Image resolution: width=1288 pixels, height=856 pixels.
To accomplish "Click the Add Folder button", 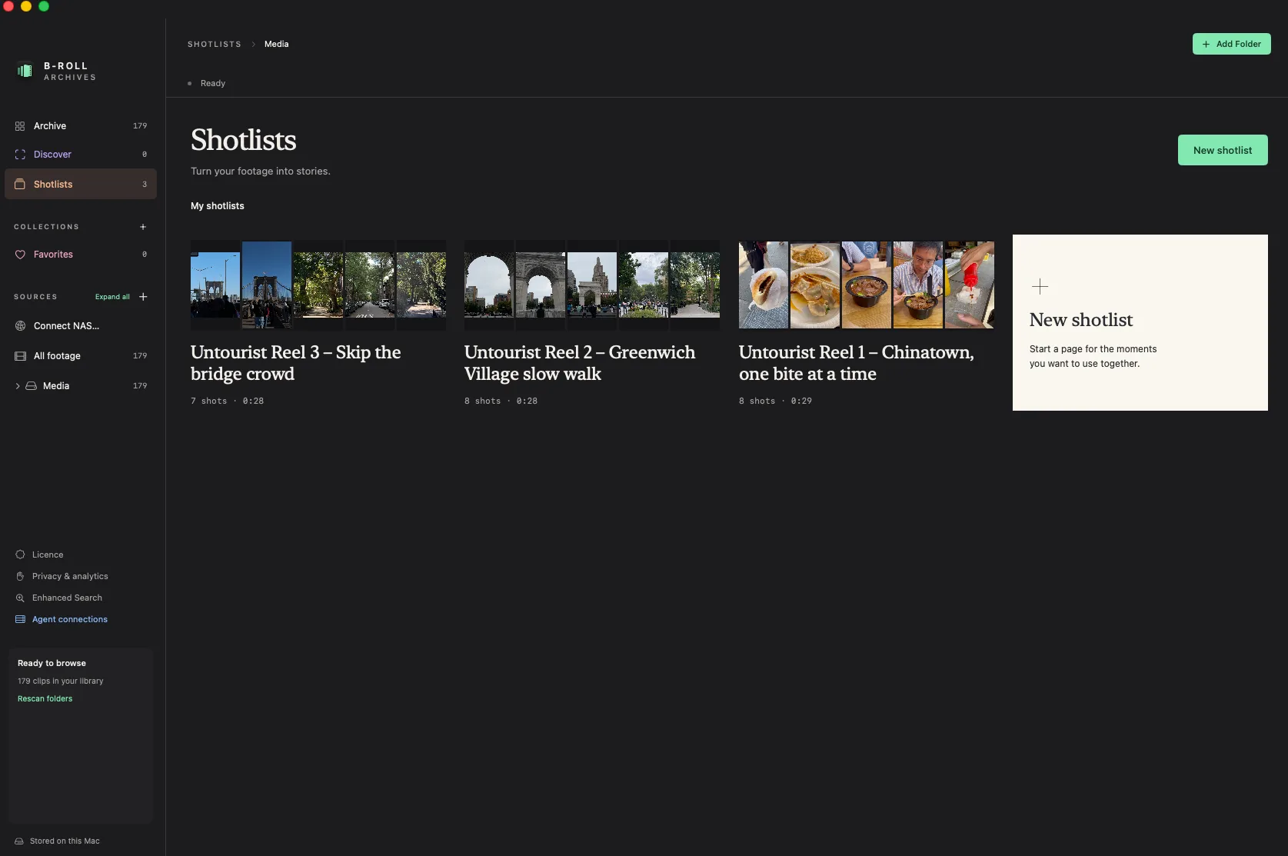I will 1231,44.
